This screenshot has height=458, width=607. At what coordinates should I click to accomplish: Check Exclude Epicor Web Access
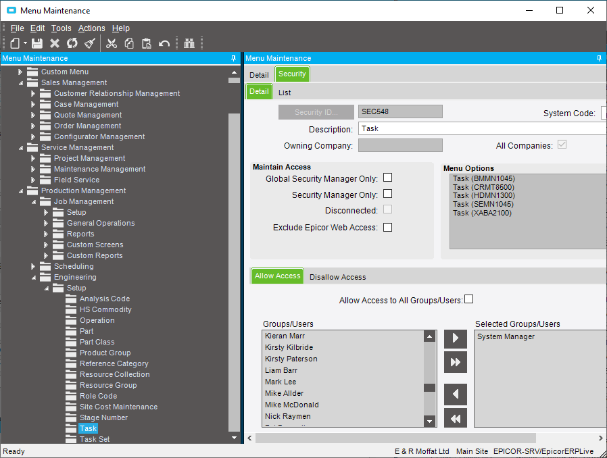click(387, 227)
